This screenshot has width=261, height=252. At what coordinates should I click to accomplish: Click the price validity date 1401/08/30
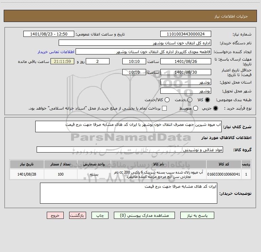186,72
